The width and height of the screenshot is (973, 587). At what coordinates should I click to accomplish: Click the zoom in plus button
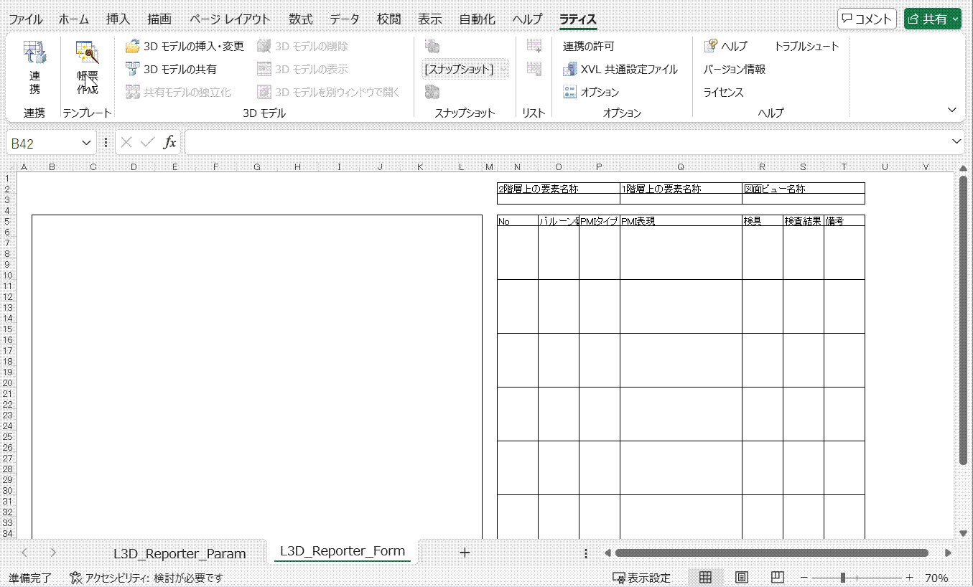pyautogui.click(x=909, y=578)
